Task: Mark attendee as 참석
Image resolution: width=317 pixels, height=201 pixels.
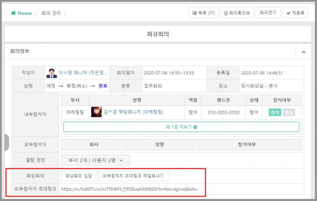Action: click(x=275, y=112)
